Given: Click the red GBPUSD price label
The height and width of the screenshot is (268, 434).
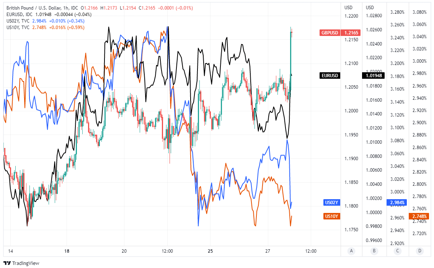Looking at the screenshot, I should (330, 33).
